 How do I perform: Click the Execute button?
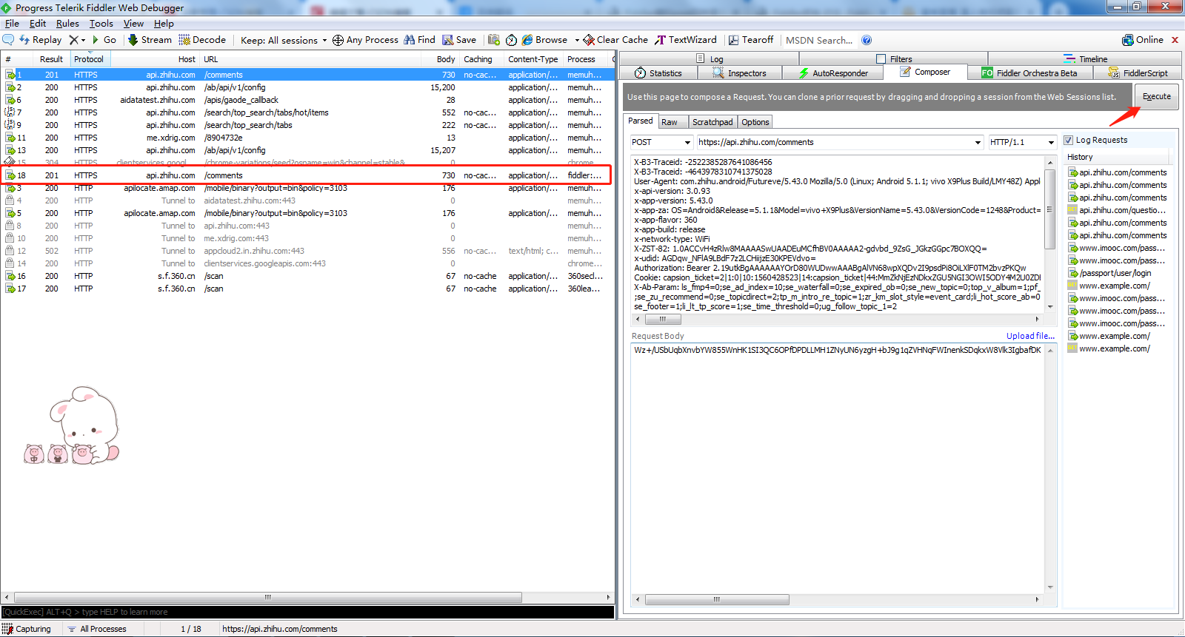pos(1156,96)
